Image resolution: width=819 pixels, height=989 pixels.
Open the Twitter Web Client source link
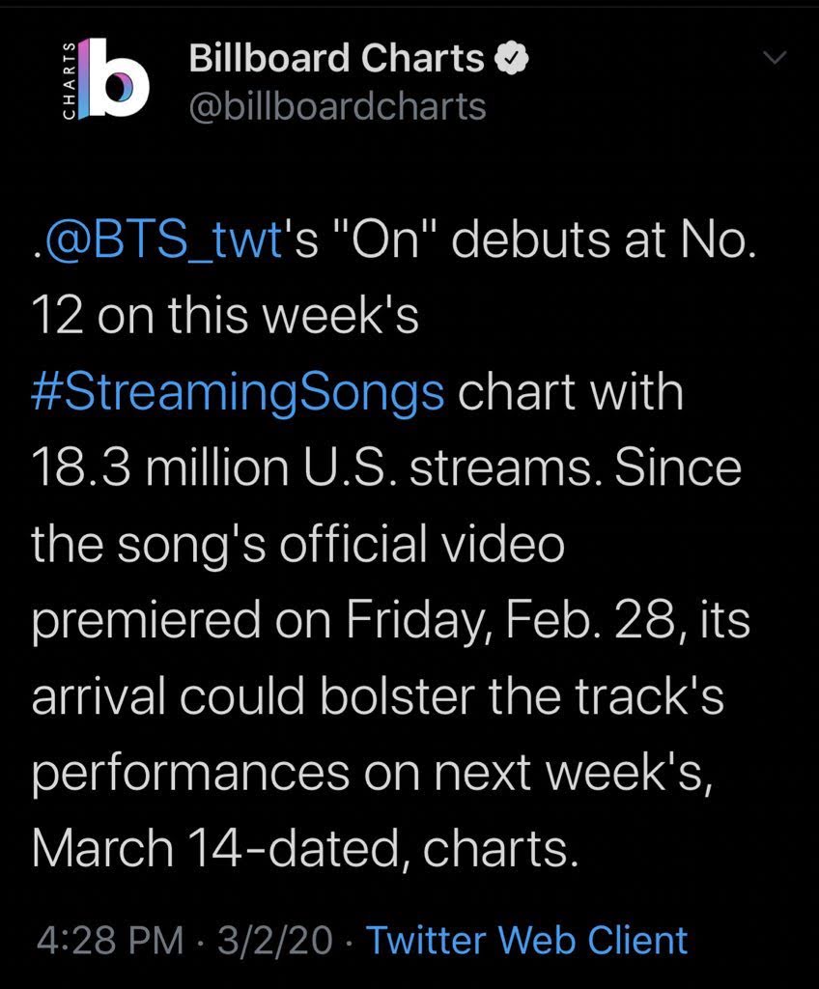[x=527, y=940]
